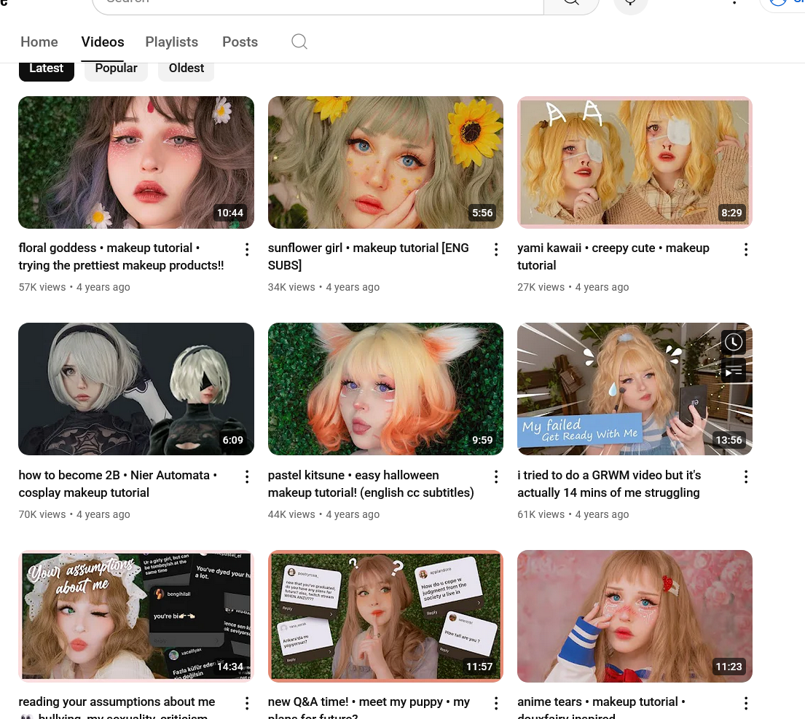Open options menu for floral goddess video
Viewport: 805px width, 719px height.
coord(247,250)
